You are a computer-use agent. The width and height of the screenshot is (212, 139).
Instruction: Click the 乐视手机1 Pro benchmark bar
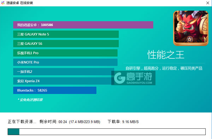65,53
